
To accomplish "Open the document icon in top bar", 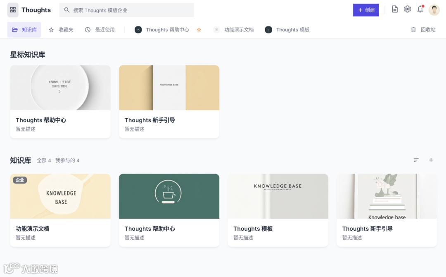I will (394, 10).
